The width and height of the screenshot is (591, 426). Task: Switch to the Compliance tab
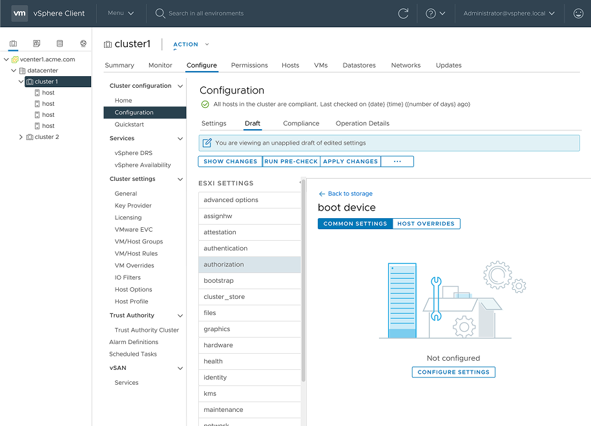[x=301, y=123]
